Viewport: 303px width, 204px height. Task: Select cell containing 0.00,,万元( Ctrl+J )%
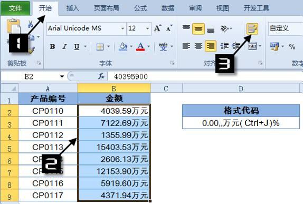point(241,123)
